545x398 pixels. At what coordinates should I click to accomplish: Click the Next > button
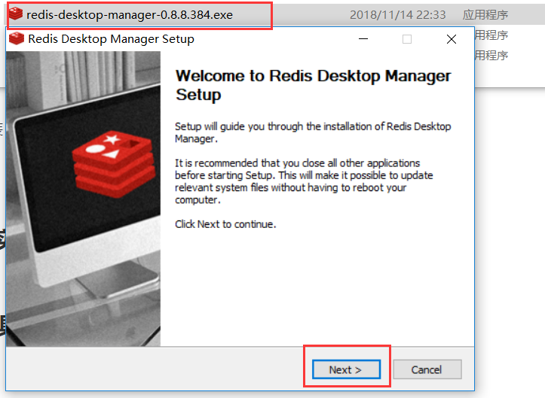pos(346,369)
